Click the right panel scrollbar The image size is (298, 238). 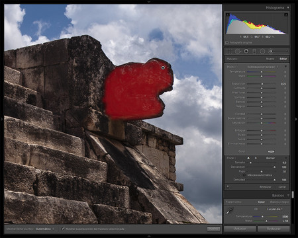293,194
